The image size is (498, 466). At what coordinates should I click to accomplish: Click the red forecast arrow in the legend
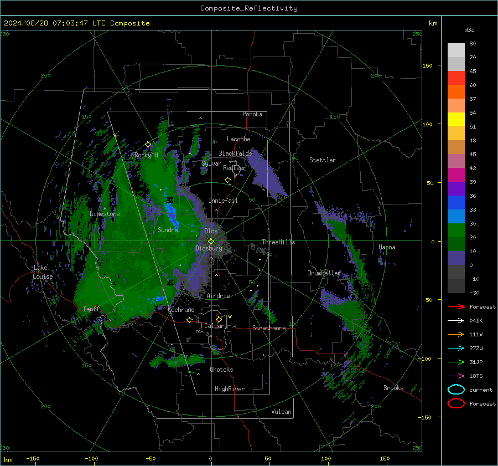pyautogui.click(x=456, y=306)
